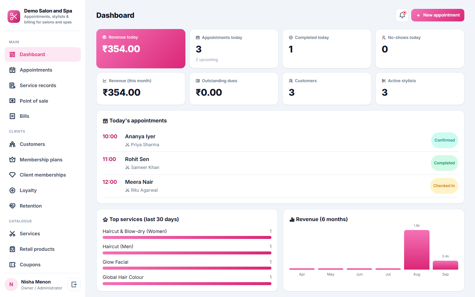Click the Outstanding dues card
This screenshot has height=297, width=475.
[234, 89]
